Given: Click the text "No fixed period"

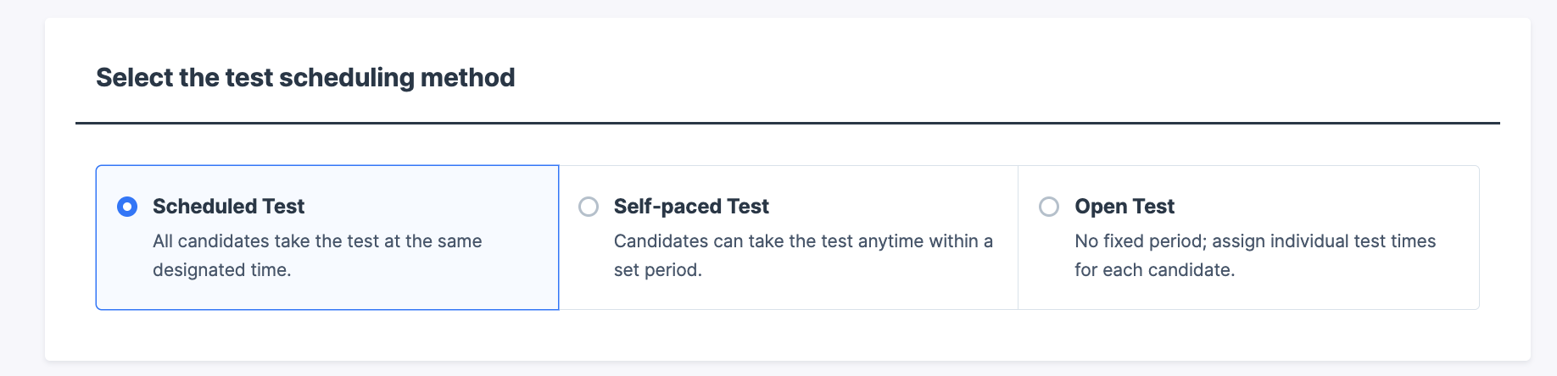Looking at the screenshot, I should [x=1140, y=241].
